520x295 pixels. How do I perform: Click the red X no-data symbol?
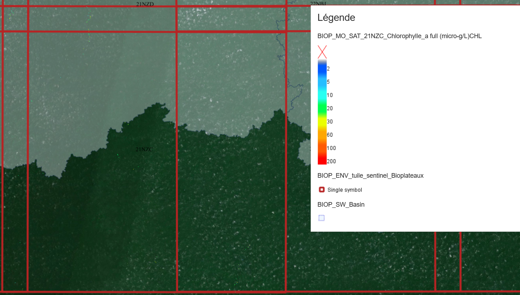(x=322, y=52)
